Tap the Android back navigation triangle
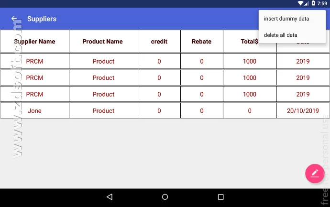330x207 pixels. coord(110,197)
